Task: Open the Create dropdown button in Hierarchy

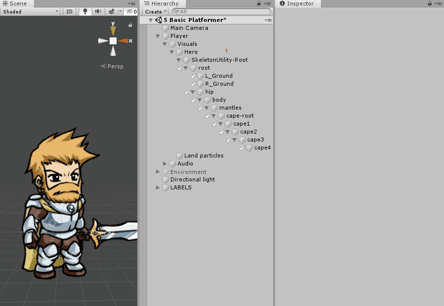Action: (x=155, y=11)
